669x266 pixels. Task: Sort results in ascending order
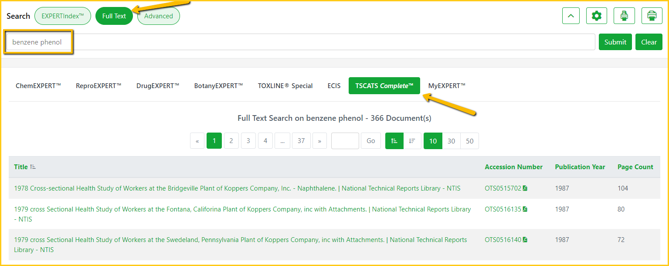(394, 141)
